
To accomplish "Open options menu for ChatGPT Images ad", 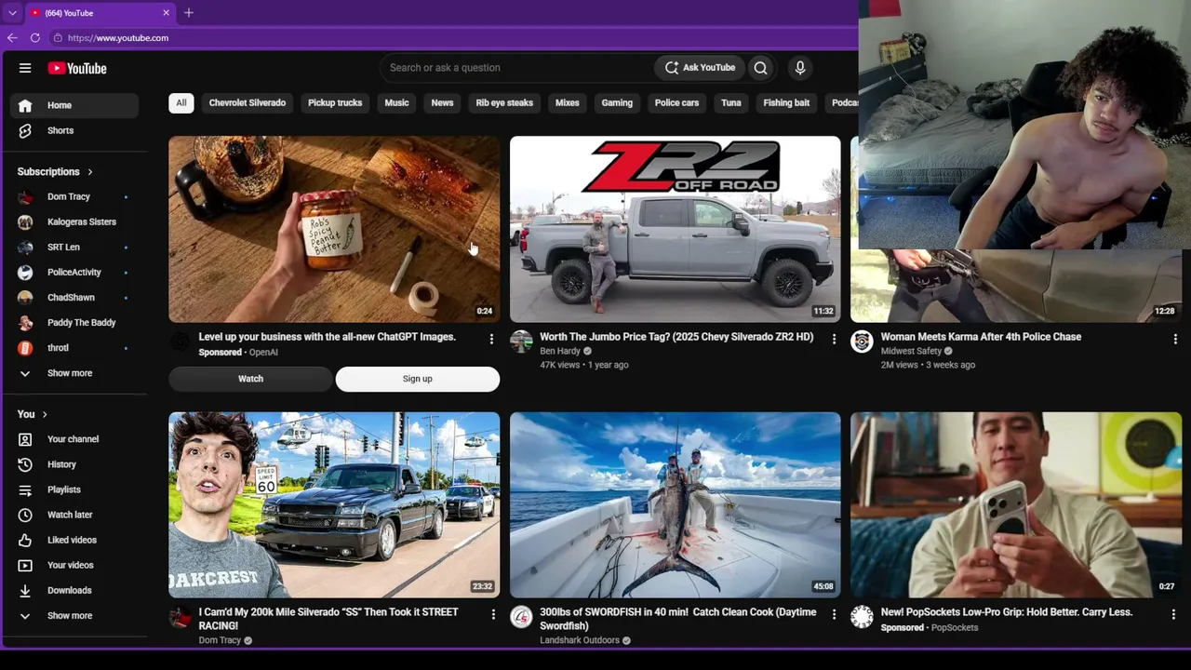I will (491, 340).
